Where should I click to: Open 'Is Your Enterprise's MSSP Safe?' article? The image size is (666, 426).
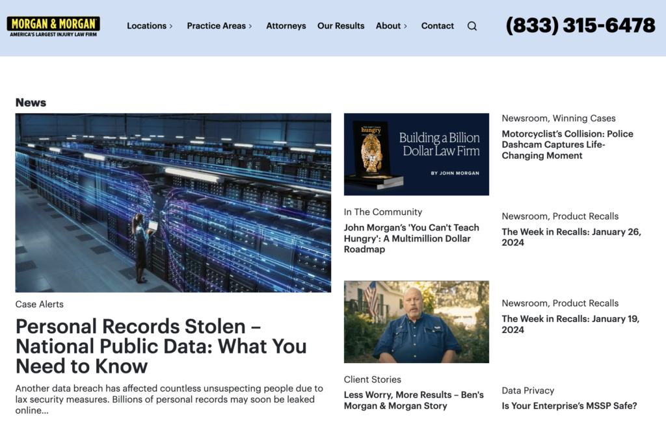click(x=569, y=406)
